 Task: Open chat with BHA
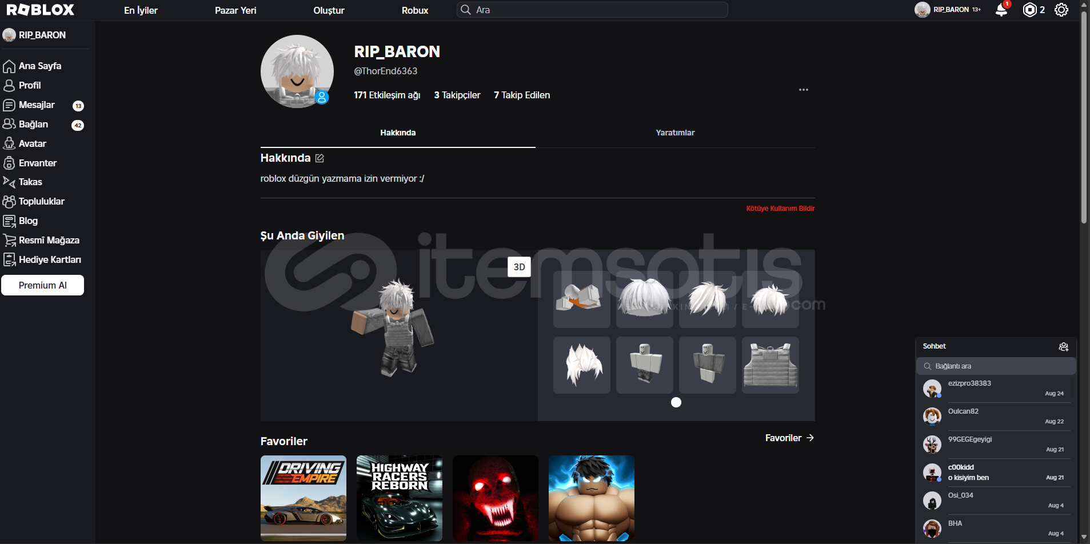(996, 529)
